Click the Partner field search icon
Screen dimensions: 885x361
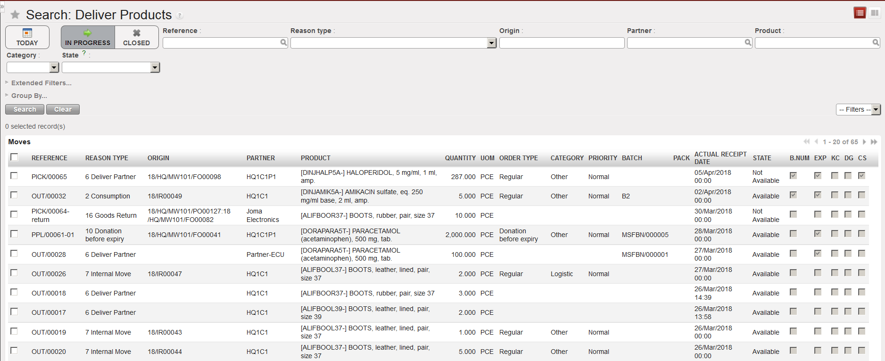(748, 43)
